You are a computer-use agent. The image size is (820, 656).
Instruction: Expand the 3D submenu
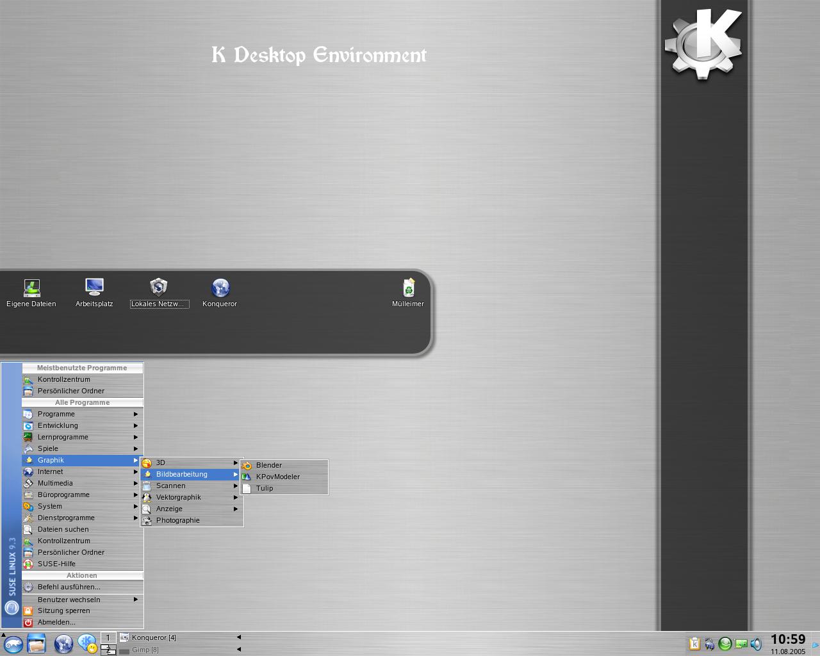(x=192, y=463)
